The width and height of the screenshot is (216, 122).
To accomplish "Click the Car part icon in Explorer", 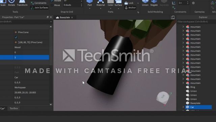I will click(x=188, y=107).
